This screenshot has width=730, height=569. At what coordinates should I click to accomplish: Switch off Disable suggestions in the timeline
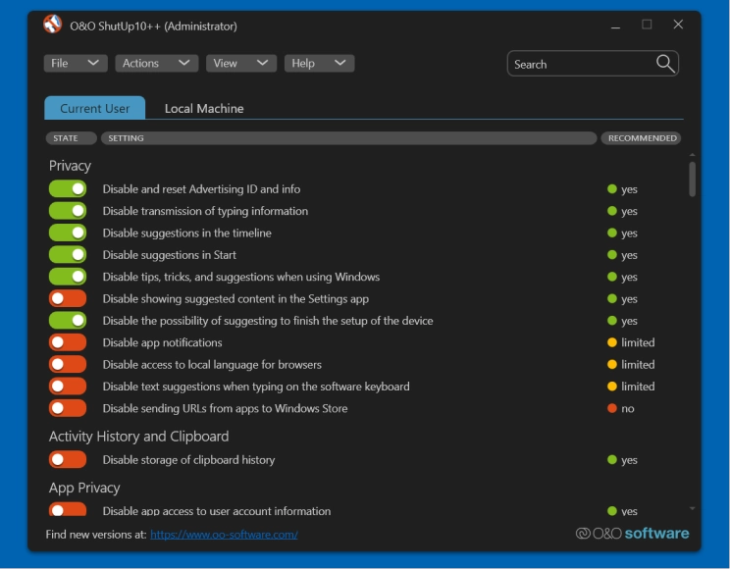(x=68, y=233)
